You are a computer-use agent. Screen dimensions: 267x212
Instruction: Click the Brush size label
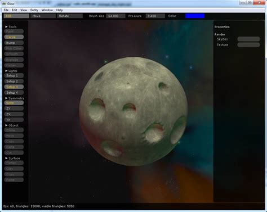point(96,16)
